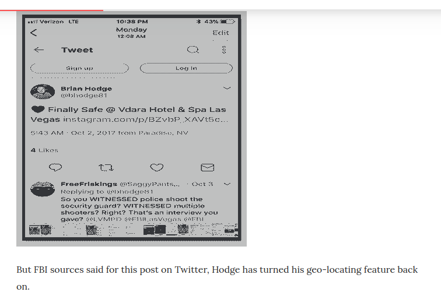Click the Log in button

click(x=186, y=68)
